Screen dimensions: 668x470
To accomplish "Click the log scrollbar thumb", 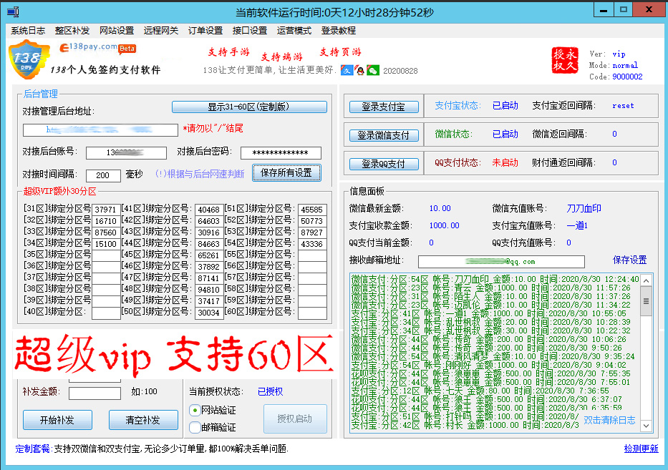I will pos(647,301).
